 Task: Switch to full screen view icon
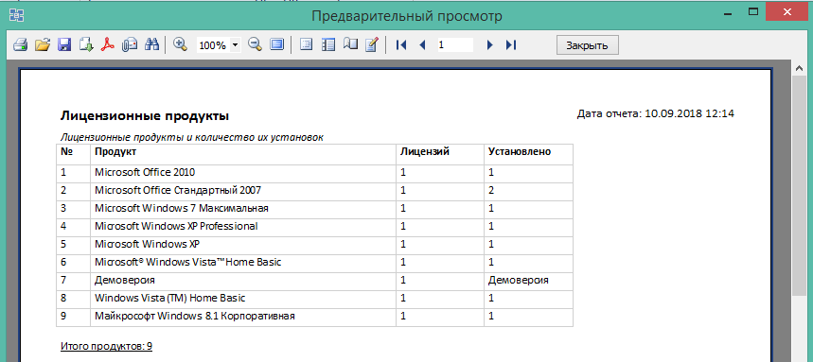click(276, 44)
